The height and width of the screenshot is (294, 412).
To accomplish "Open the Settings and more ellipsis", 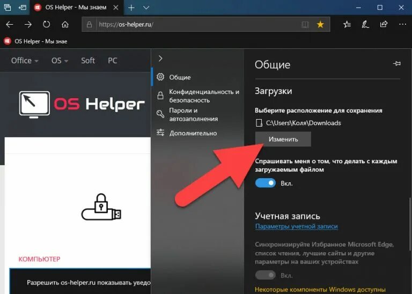I will (402, 25).
